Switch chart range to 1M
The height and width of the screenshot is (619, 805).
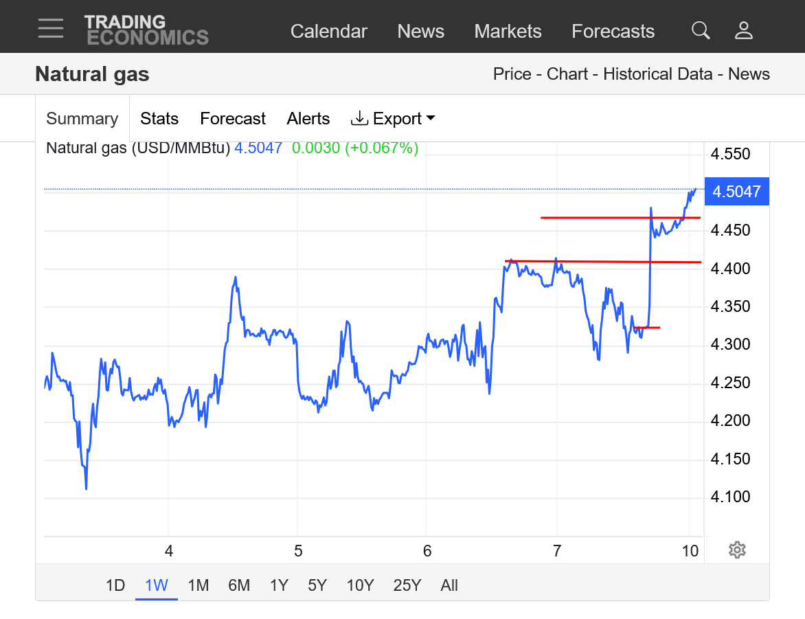[x=198, y=585]
